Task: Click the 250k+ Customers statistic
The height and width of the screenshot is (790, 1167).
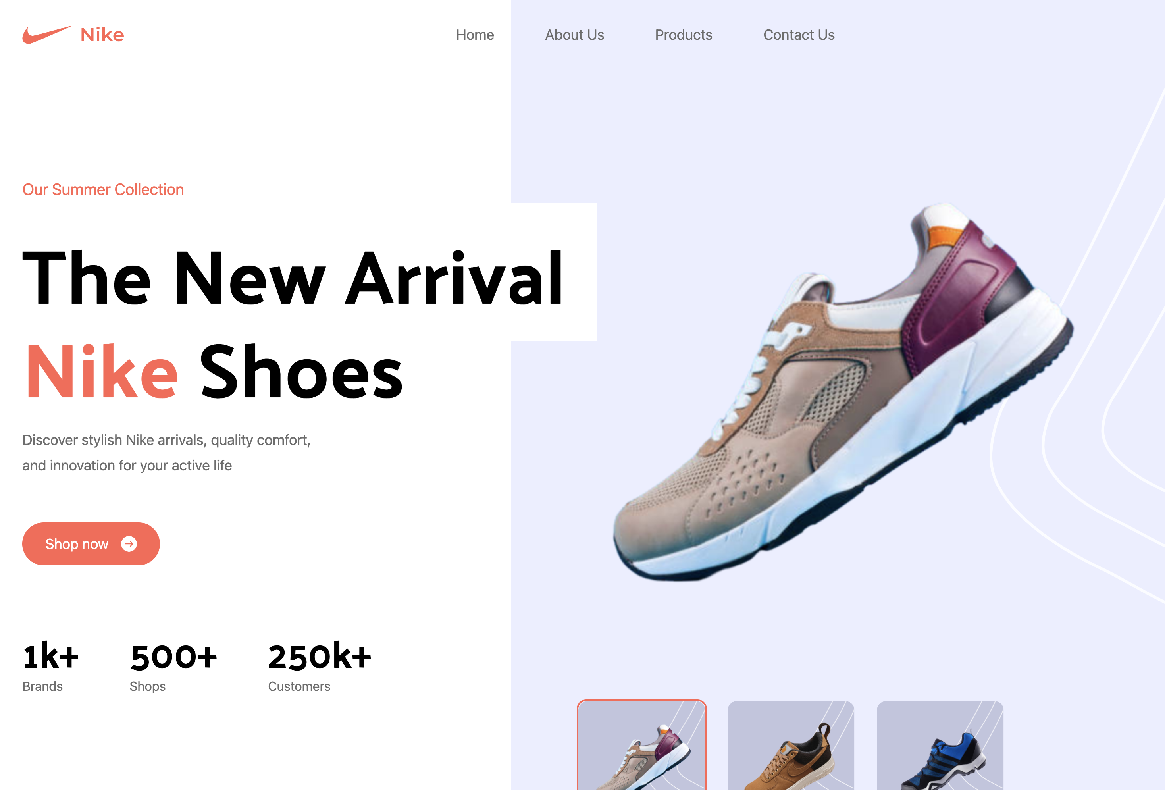Action: [320, 667]
